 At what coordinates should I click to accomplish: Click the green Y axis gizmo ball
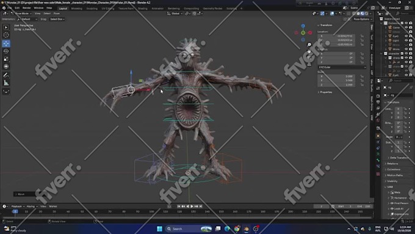(303, 33)
